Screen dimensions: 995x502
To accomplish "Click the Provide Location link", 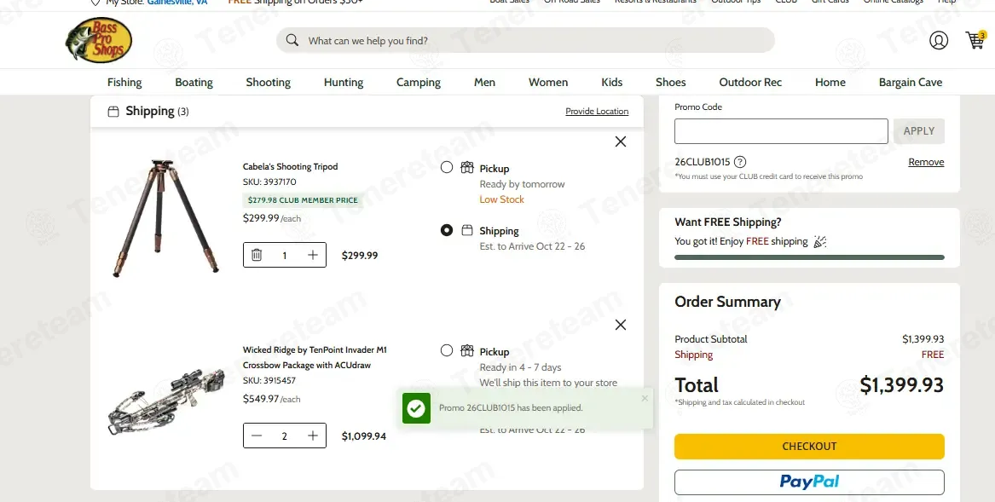I will pyautogui.click(x=597, y=112).
